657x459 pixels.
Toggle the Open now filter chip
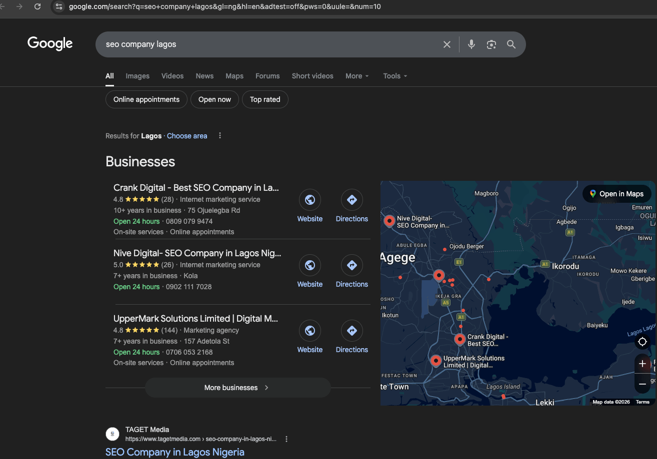pos(214,99)
